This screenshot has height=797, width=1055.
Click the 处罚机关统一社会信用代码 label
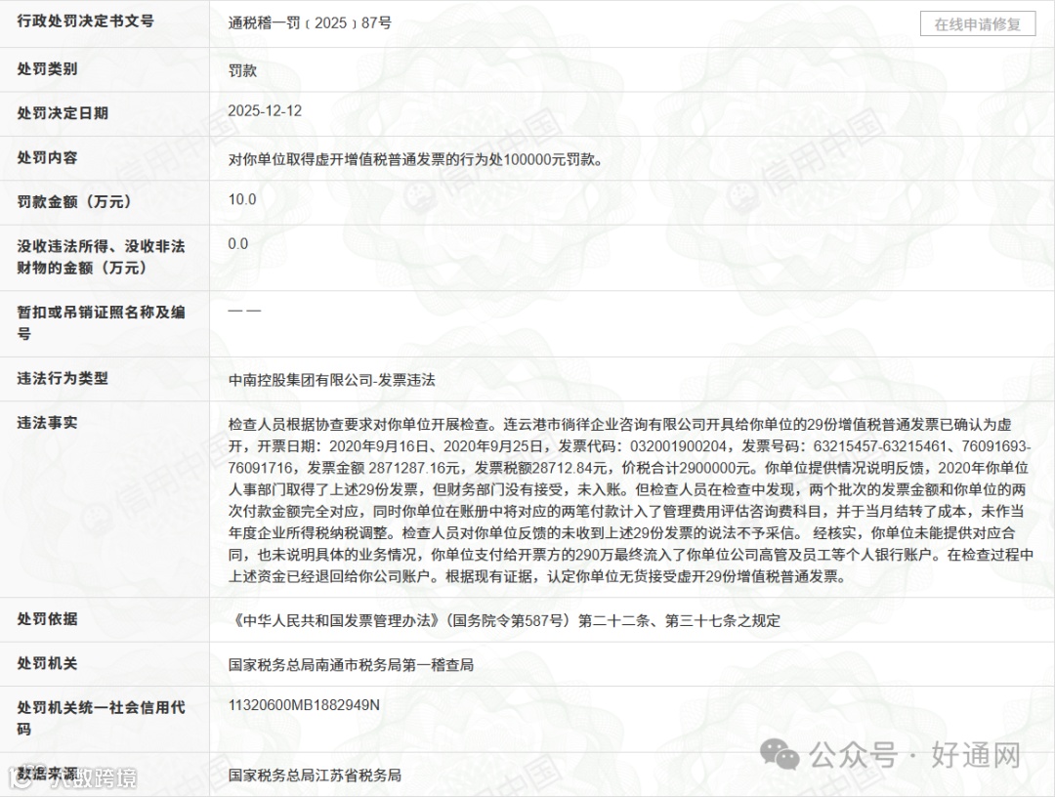click(101, 718)
